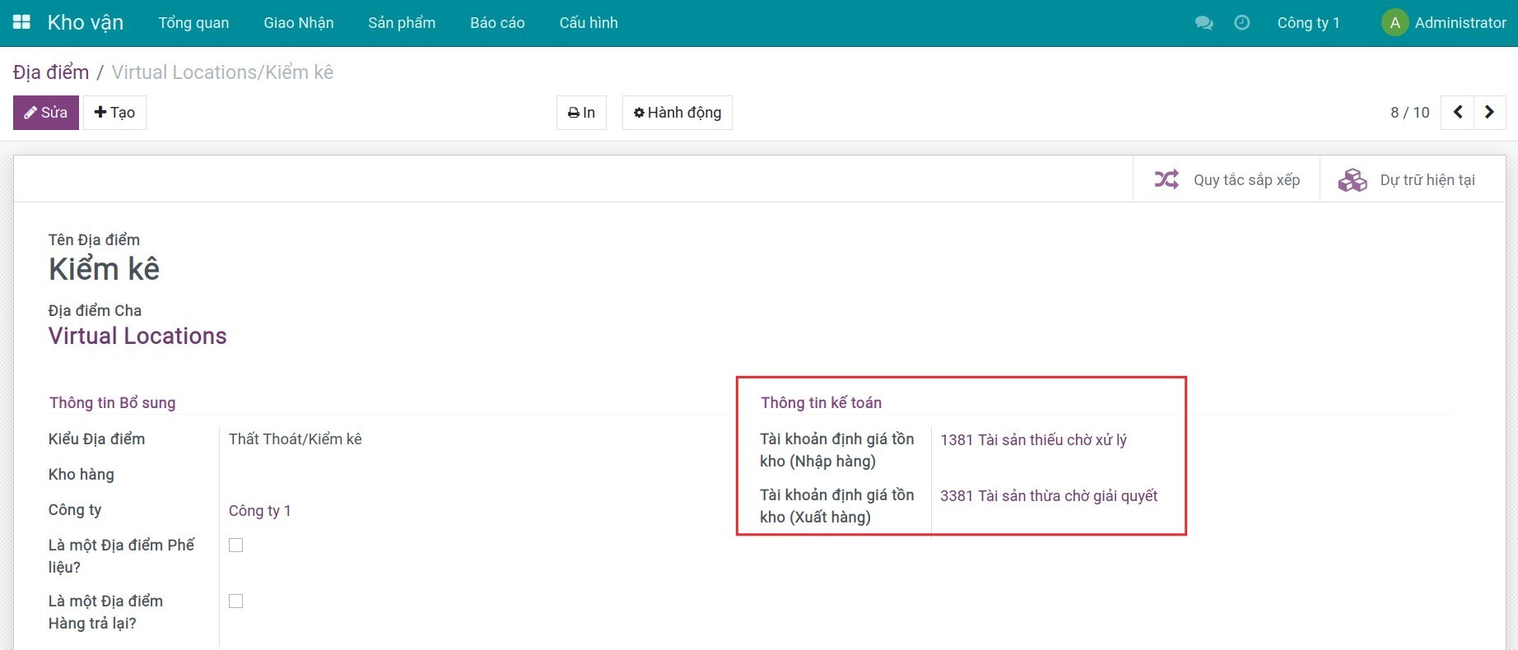The width and height of the screenshot is (1518, 650).
Task: Click the Sửa edit button
Action: click(x=46, y=113)
